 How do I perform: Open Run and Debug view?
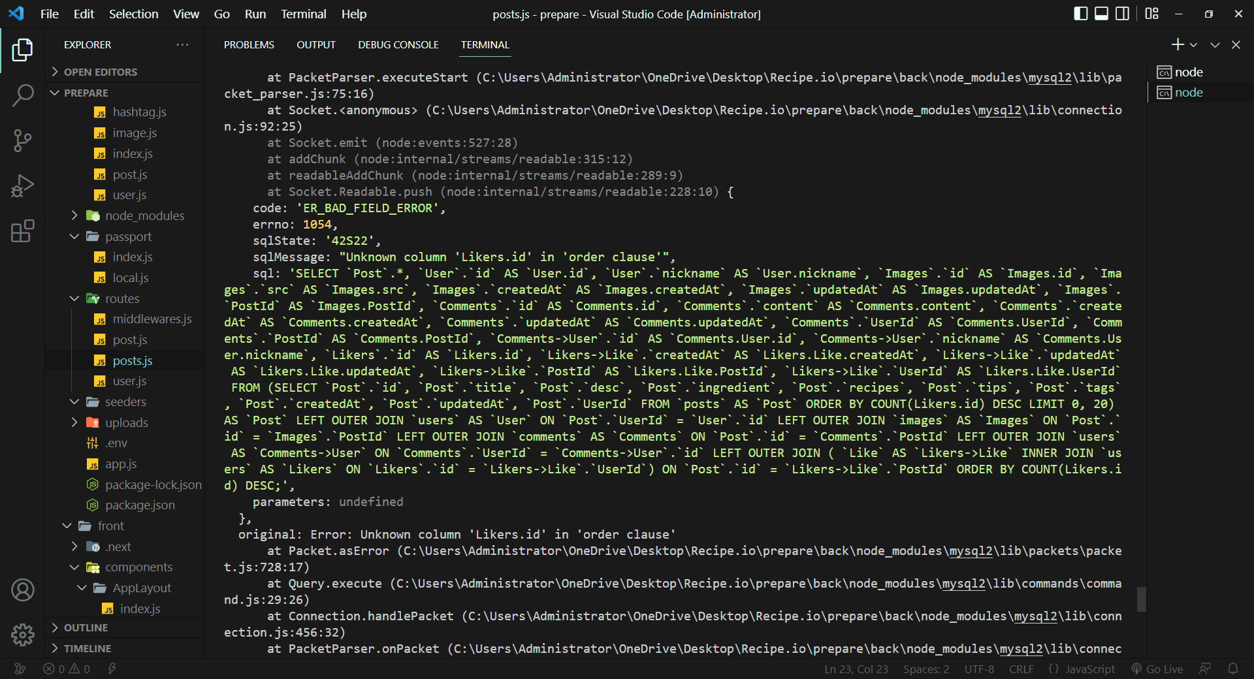coord(22,186)
